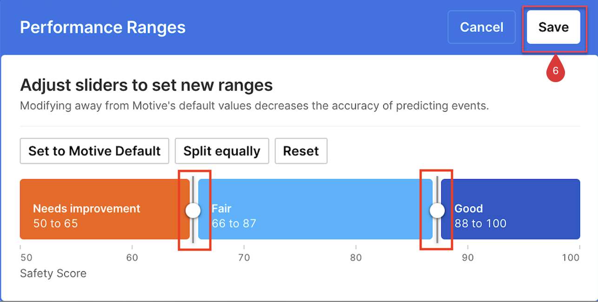Click slider handle between Fair and Good
The width and height of the screenshot is (598, 302).
tap(437, 211)
